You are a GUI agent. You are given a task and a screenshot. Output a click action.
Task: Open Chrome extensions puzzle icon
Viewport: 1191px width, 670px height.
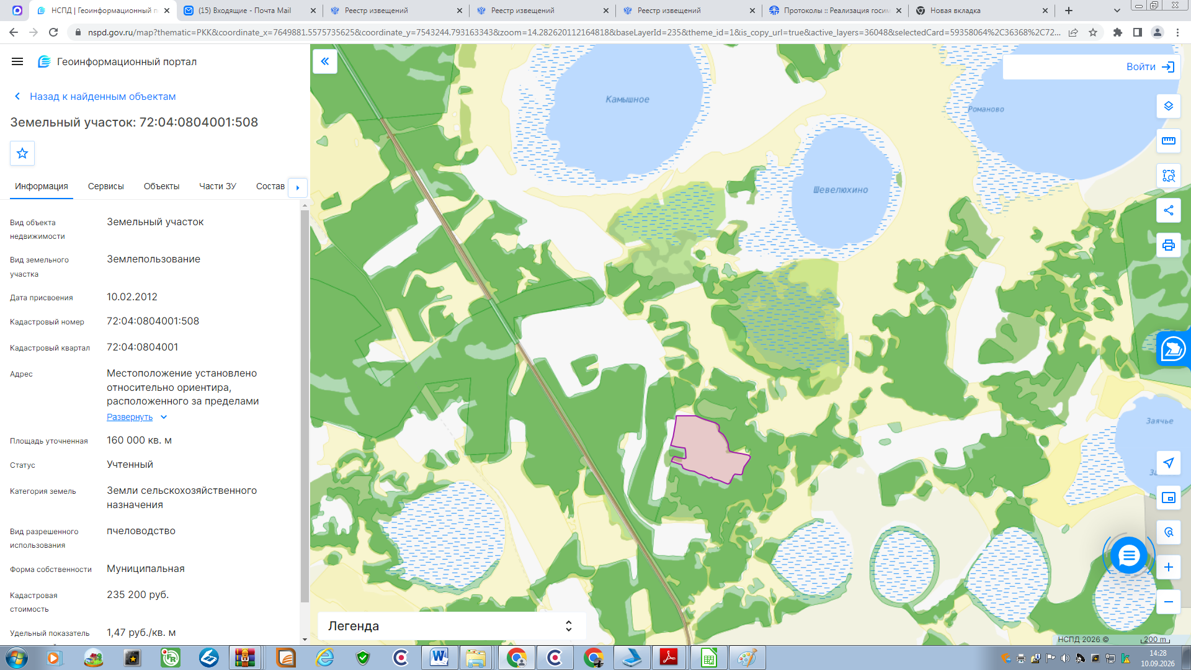tap(1118, 32)
